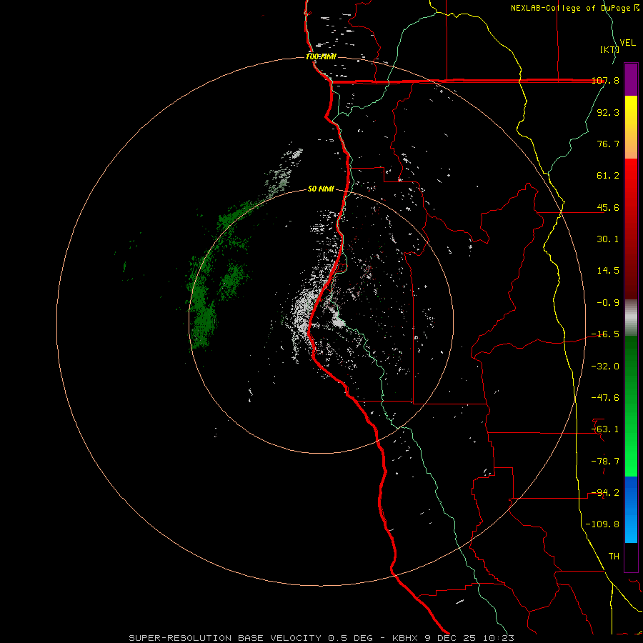643x643 pixels.
Task: Click the 107.8 velocity scale value
Action: 605,81
